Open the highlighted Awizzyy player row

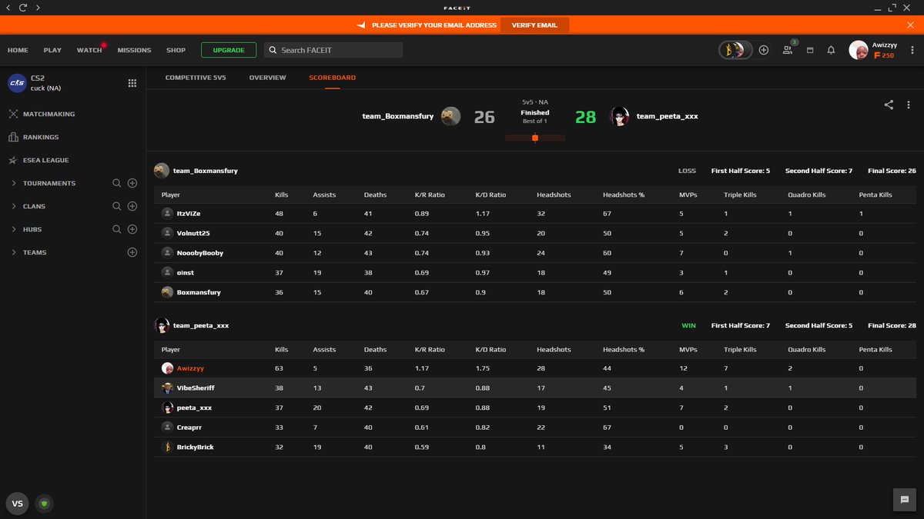pyautogui.click(x=535, y=368)
